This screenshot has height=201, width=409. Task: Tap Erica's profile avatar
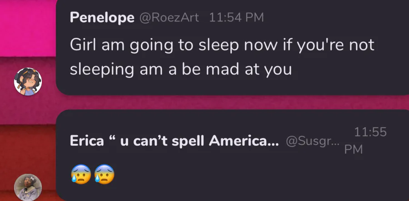pos(28,187)
